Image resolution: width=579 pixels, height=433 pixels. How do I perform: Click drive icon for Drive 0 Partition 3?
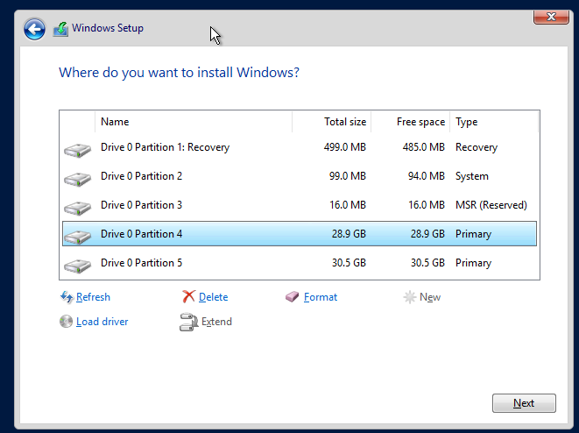[78, 208]
